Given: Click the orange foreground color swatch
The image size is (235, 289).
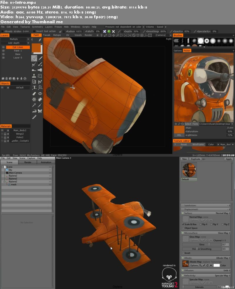Looking at the screenshot, I should 36,48.
